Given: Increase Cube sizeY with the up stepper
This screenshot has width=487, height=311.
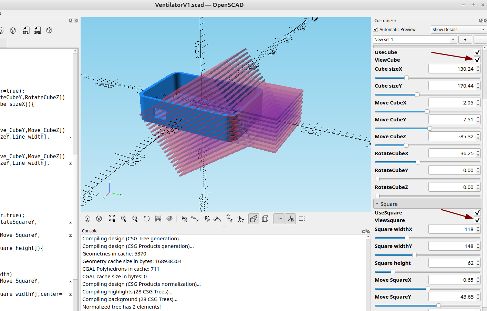Looking at the screenshot, I should tap(478, 84).
